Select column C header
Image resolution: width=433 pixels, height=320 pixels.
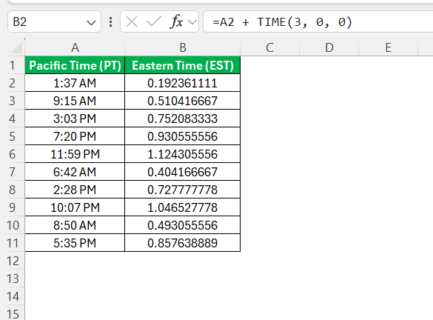(270, 47)
